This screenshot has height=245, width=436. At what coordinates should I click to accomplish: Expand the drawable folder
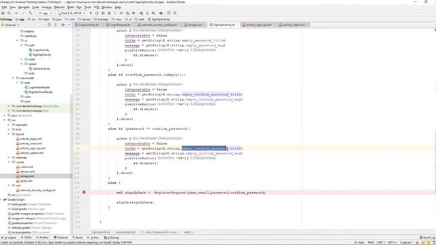9,125
